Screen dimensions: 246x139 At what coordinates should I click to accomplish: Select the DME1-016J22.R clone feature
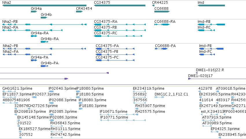coord(197,73)
